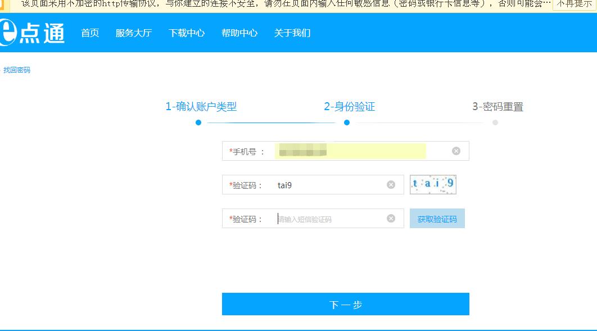This screenshot has height=331, width=597.
Task: Click the clear icon in the SMS code field
Action: [x=390, y=218]
